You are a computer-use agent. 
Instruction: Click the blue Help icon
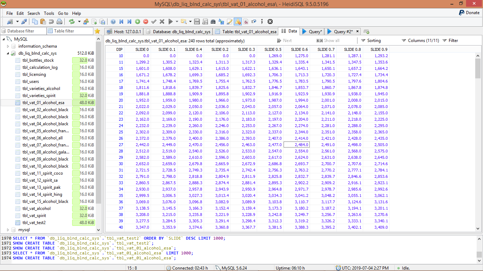coord(113,22)
